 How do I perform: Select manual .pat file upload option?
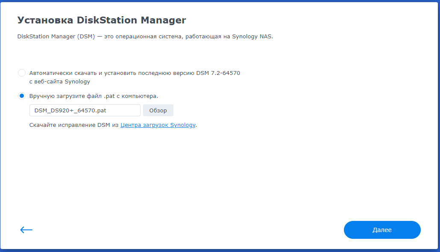click(22, 96)
